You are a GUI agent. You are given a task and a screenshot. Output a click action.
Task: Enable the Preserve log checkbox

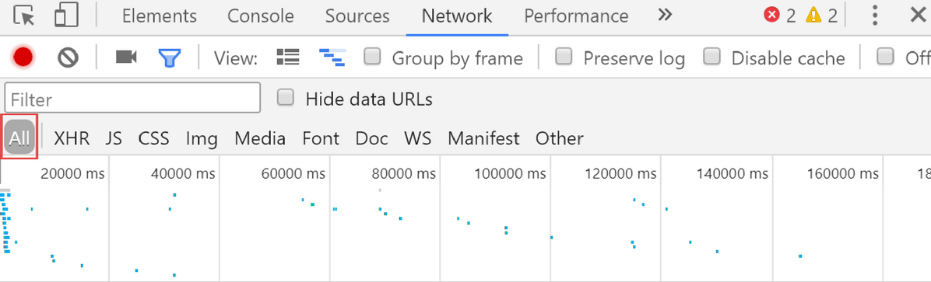coord(564,57)
